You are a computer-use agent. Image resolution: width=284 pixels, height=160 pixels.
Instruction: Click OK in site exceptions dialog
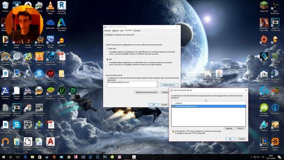point(230,139)
